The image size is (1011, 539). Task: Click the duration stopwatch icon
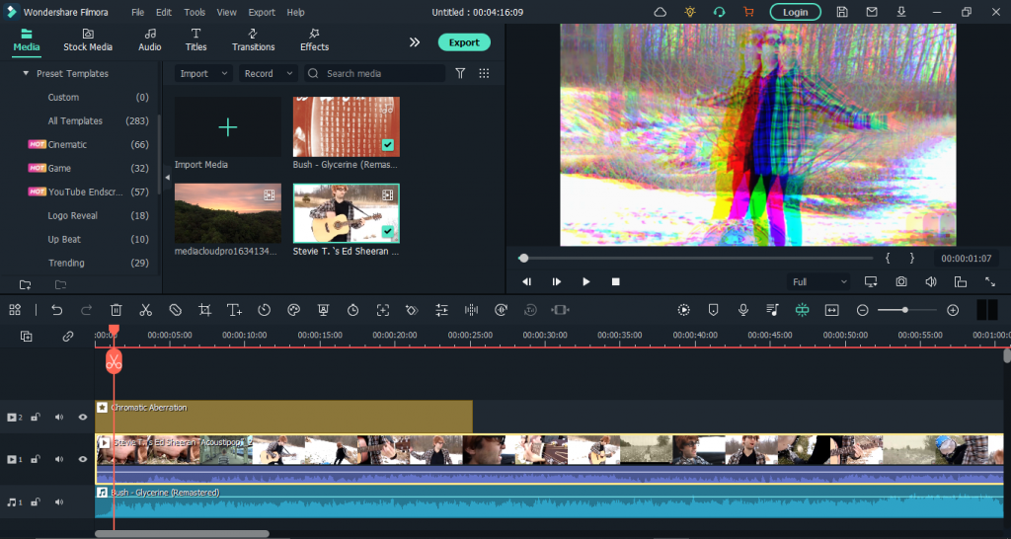click(352, 310)
